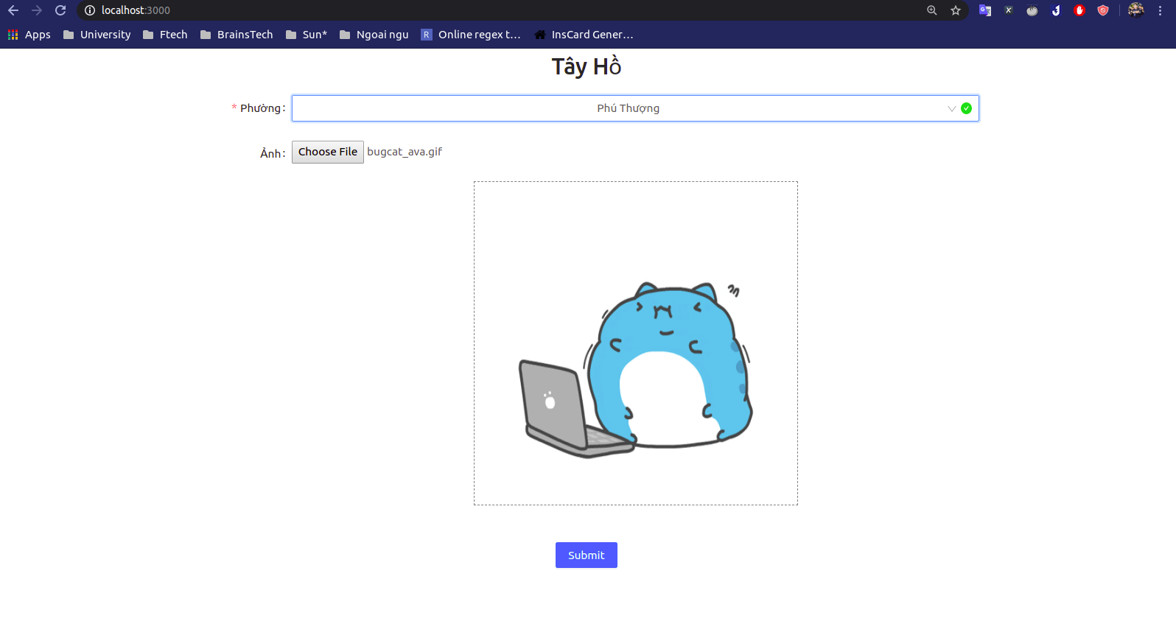Click Choose File to pick an image
Image resolution: width=1176 pixels, height=635 pixels.
(328, 152)
